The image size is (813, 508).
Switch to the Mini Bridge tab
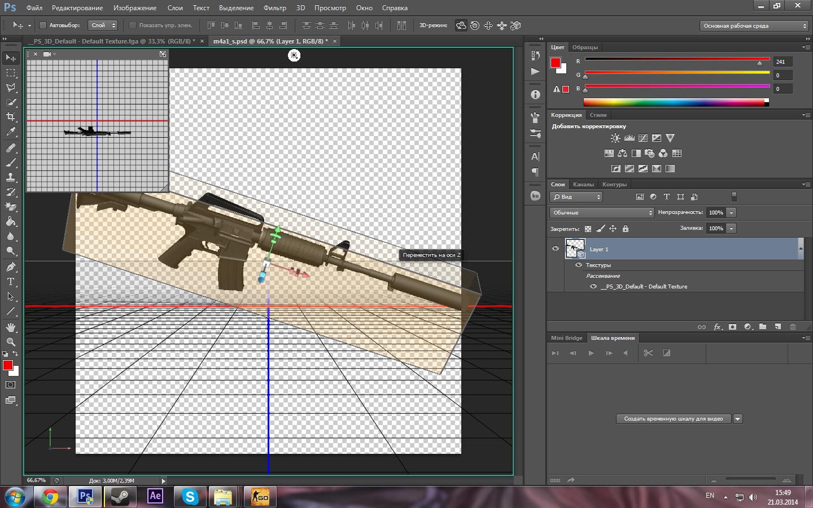pyautogui.click(x=566, y=338)
